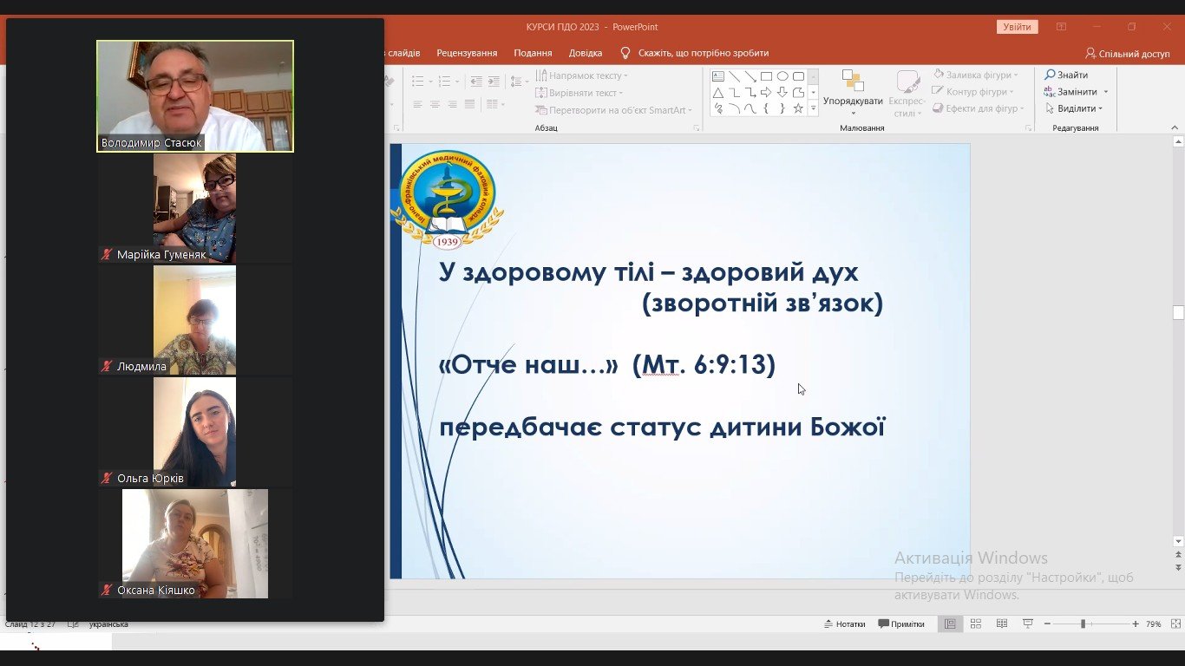Toggle Normal view button in status bar
This screenshot has width=1185, height=666.
[950, 624]
